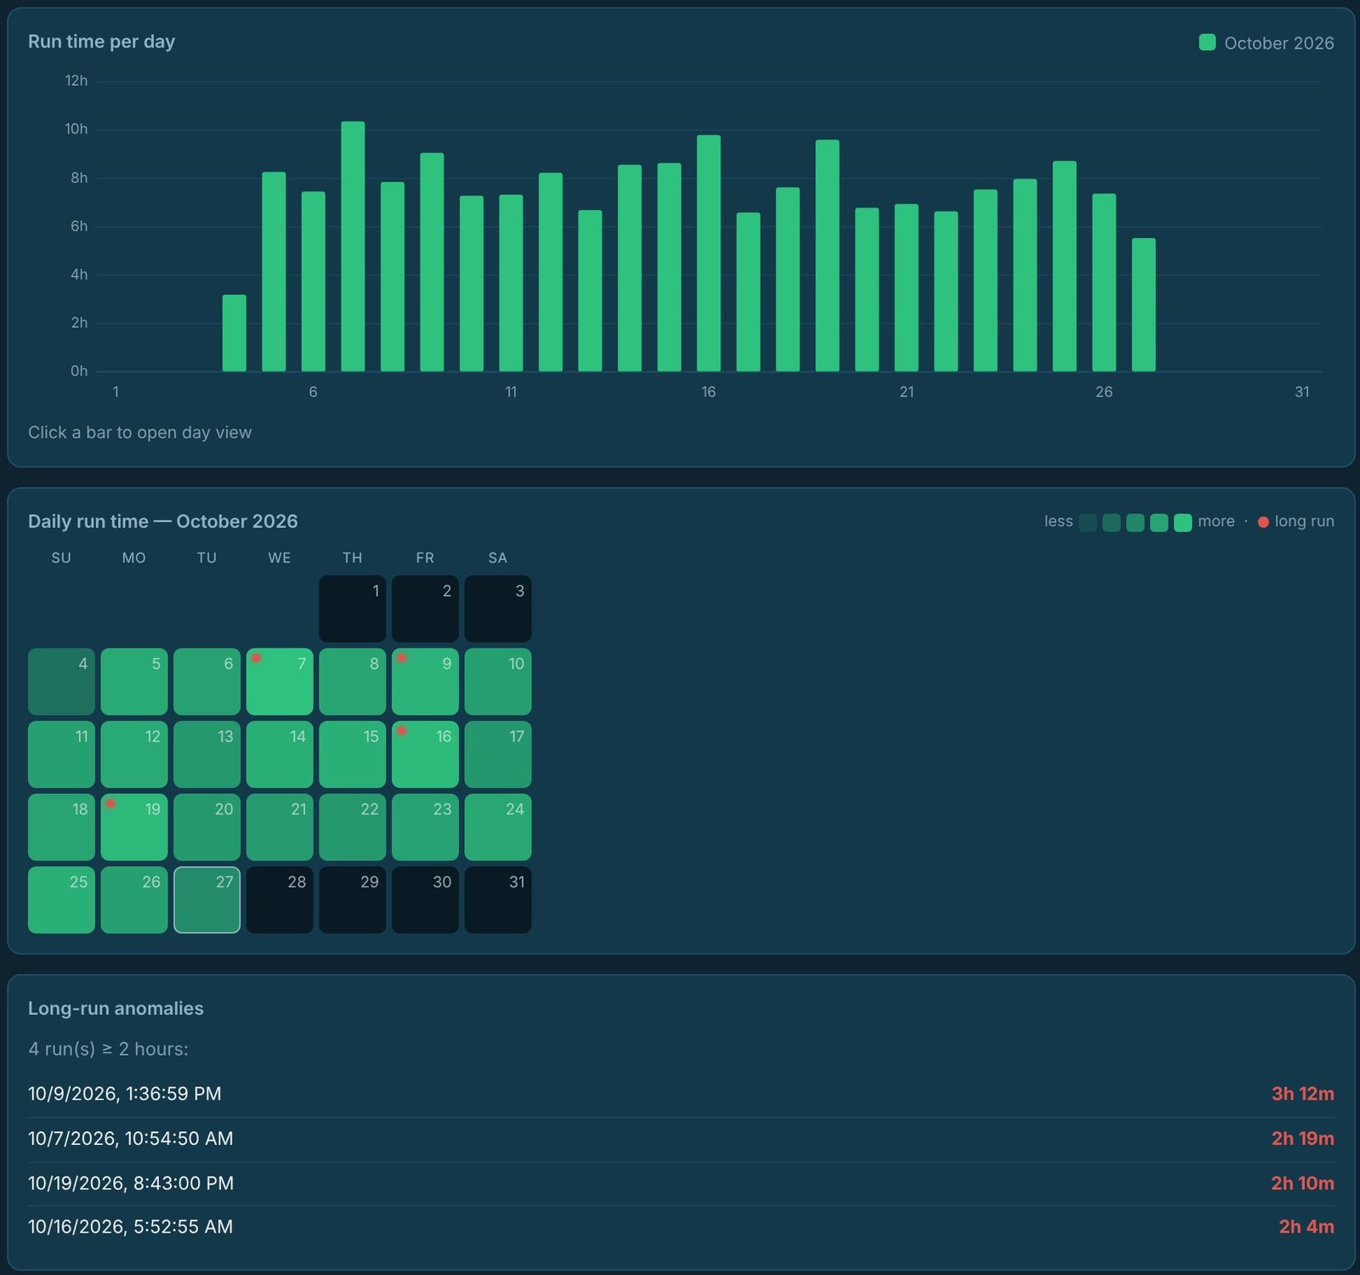The height and width of the screenshot is (1275, 1360).
Task: Open calendar day 15 cell
Action: coord(353,754)
